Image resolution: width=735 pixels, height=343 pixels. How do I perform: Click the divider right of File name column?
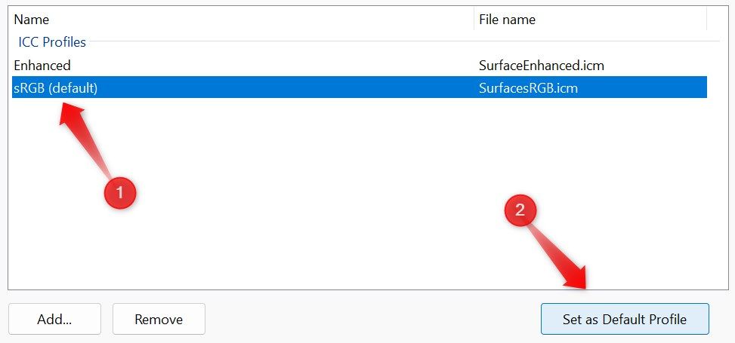click(706, 19)
